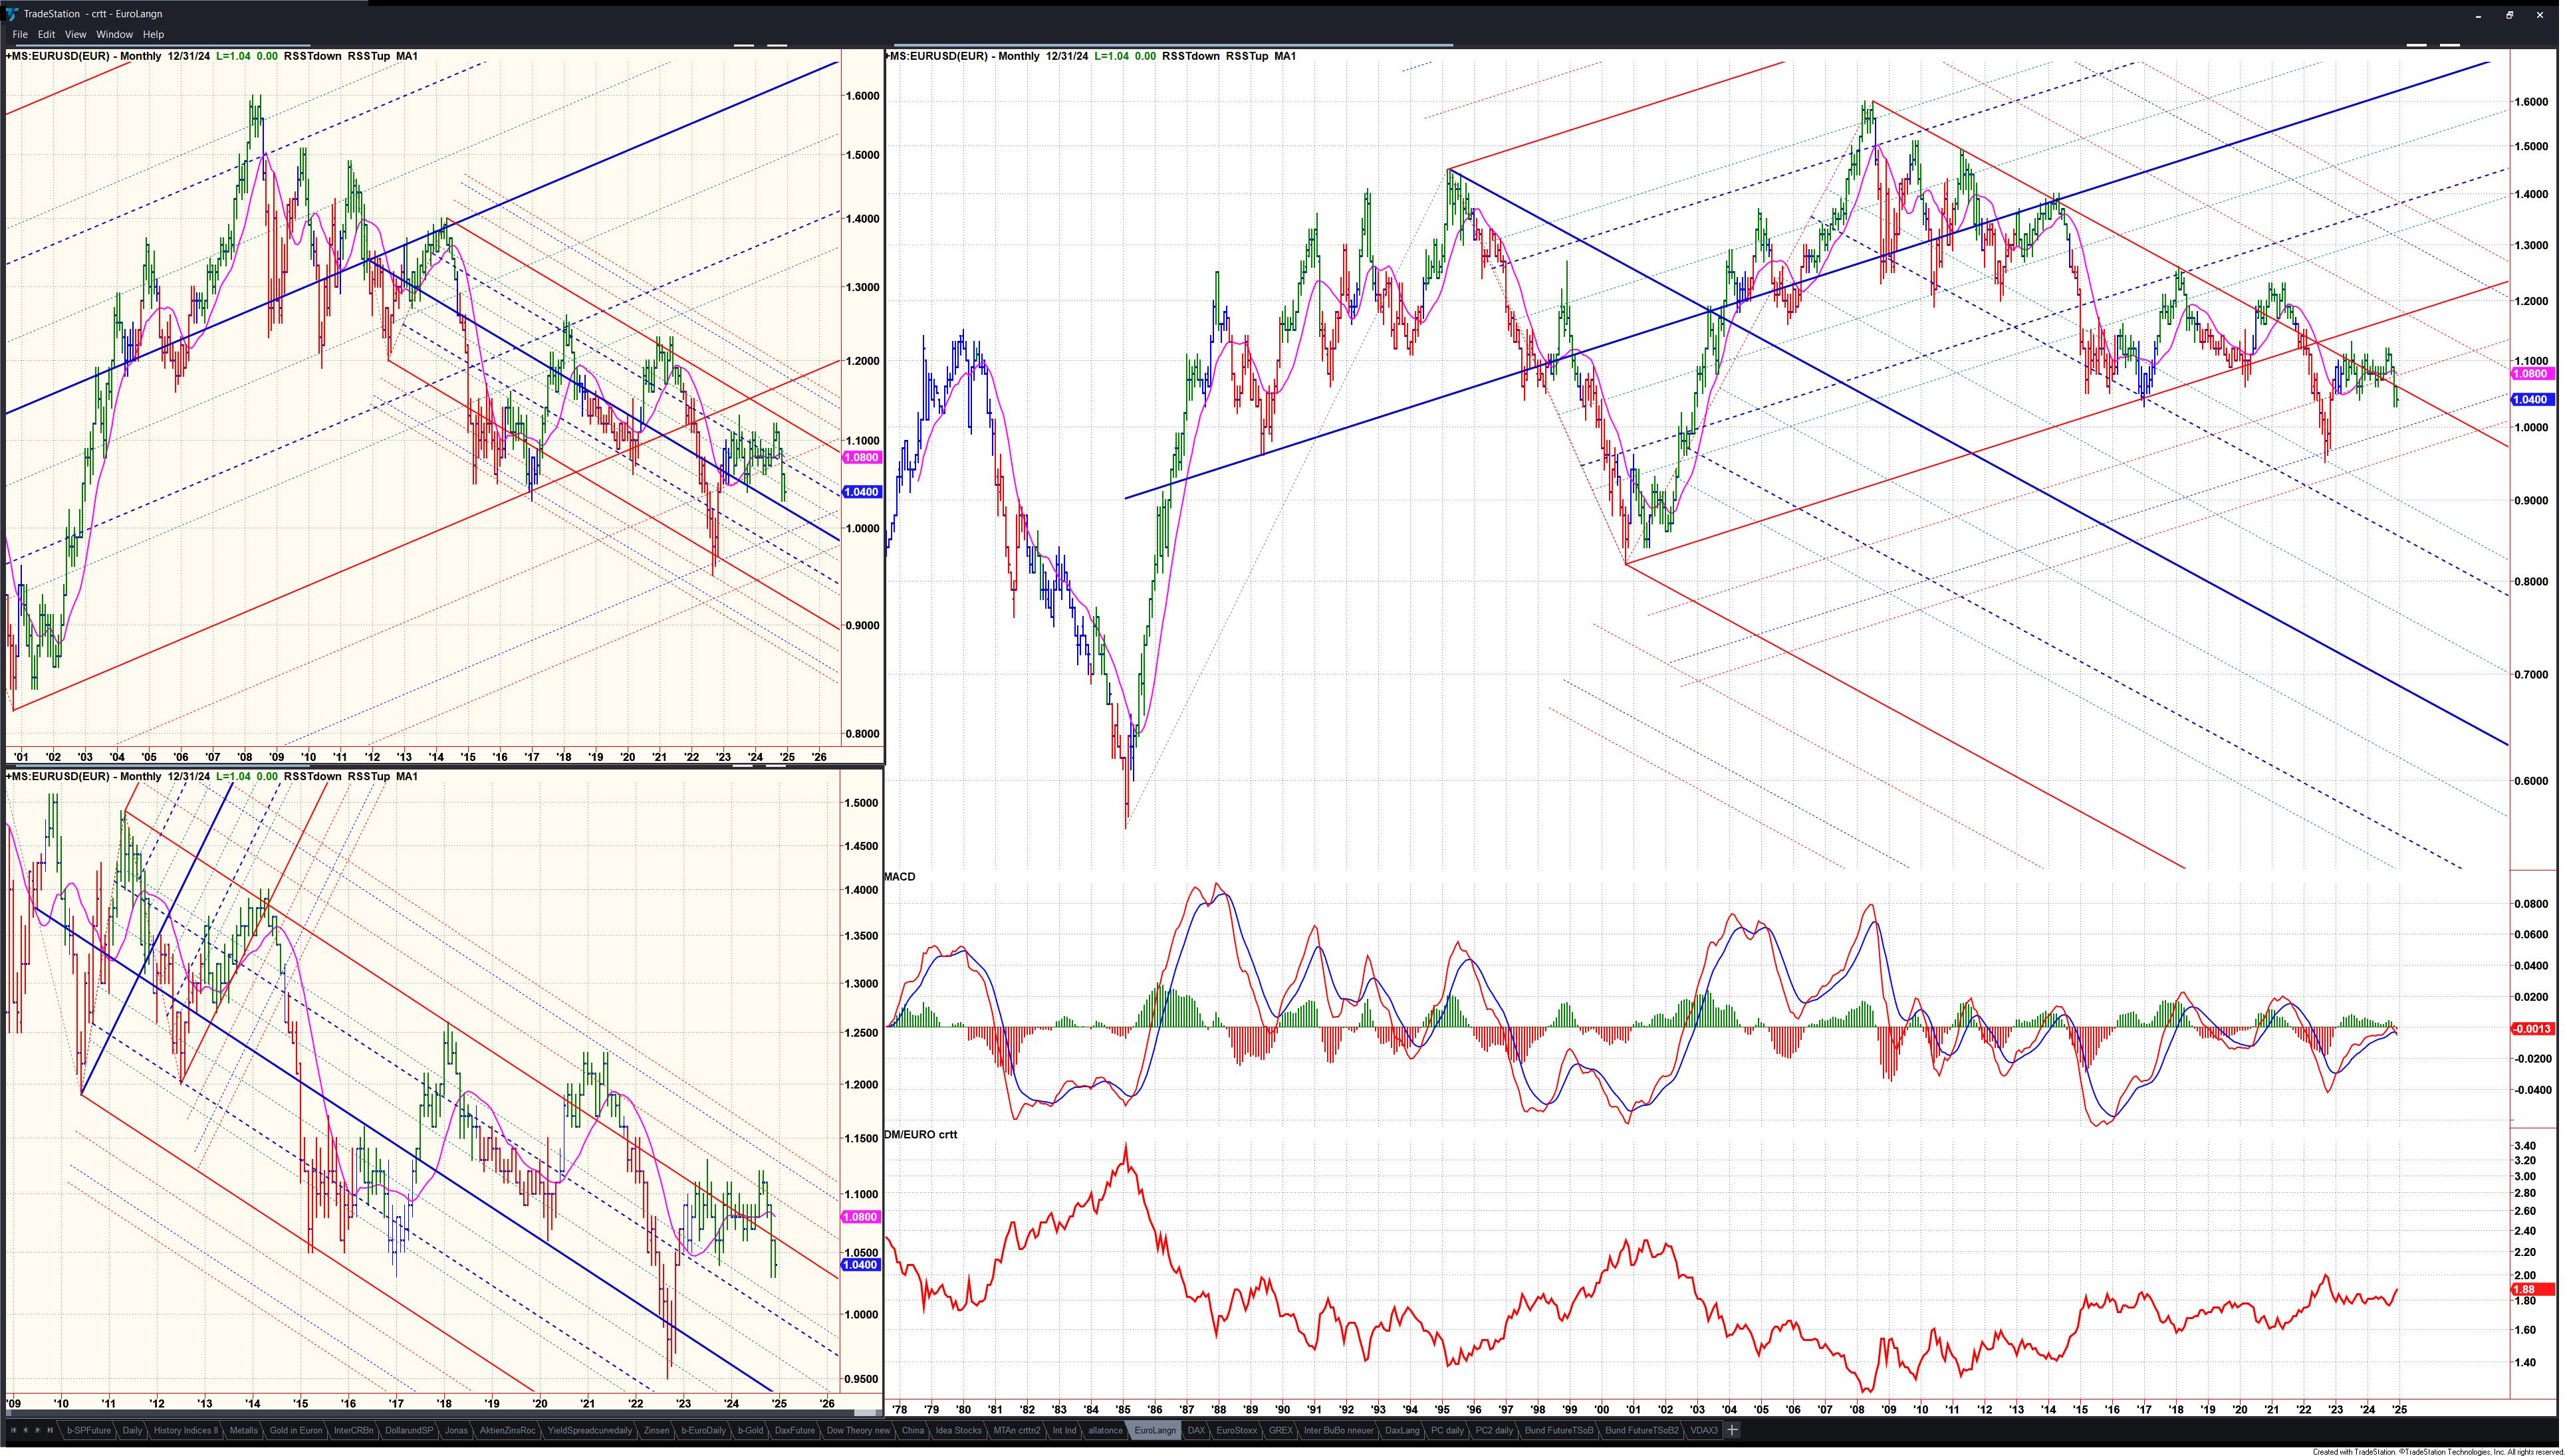Switch to the DAX workspace tab
The height and width of the screenshot is (1456, 2565).
tap(1195, 1430)
